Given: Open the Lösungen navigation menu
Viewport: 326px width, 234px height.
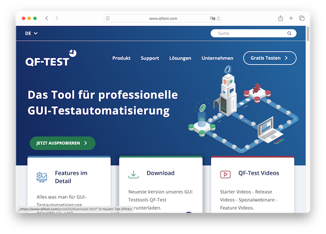Looking at the screenshot, I should pos(180,58).
